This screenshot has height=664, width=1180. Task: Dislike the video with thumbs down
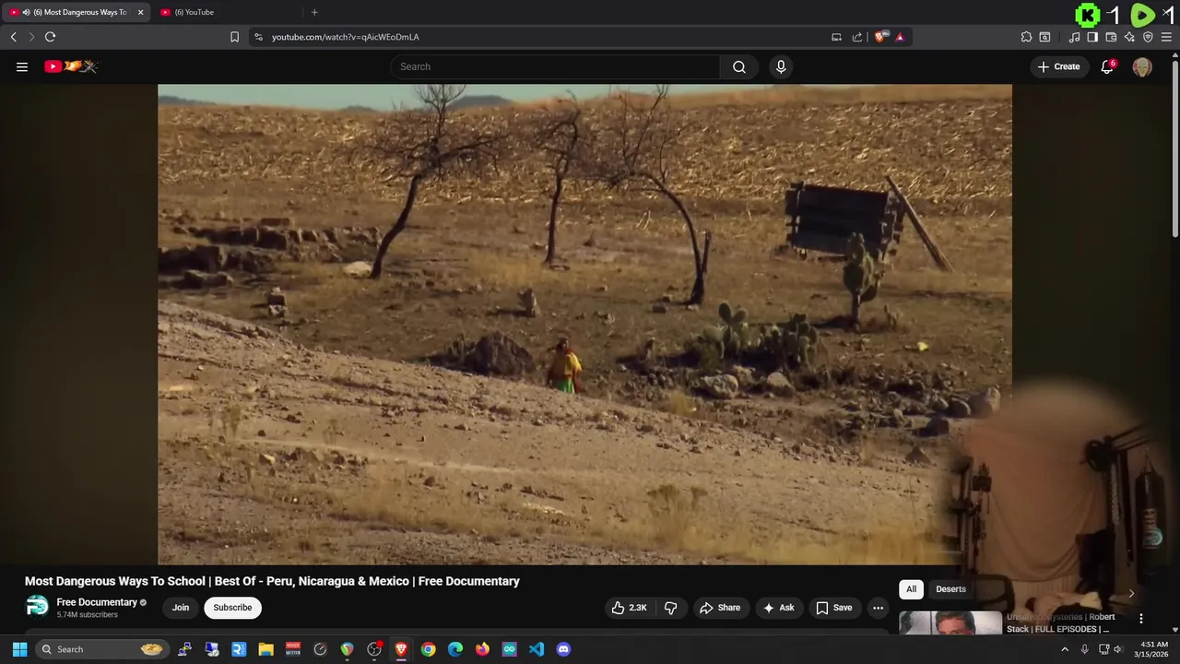671,608
